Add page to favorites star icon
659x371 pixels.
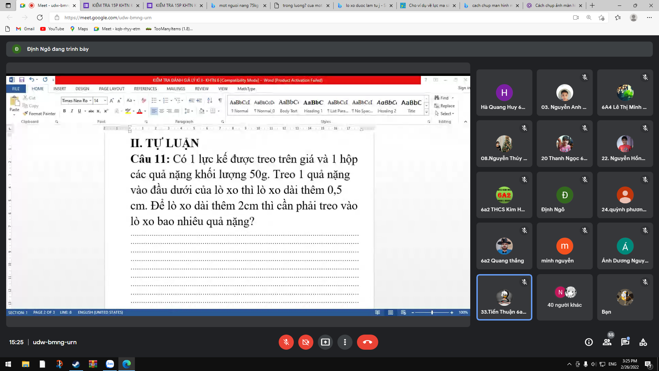[601, 18]
